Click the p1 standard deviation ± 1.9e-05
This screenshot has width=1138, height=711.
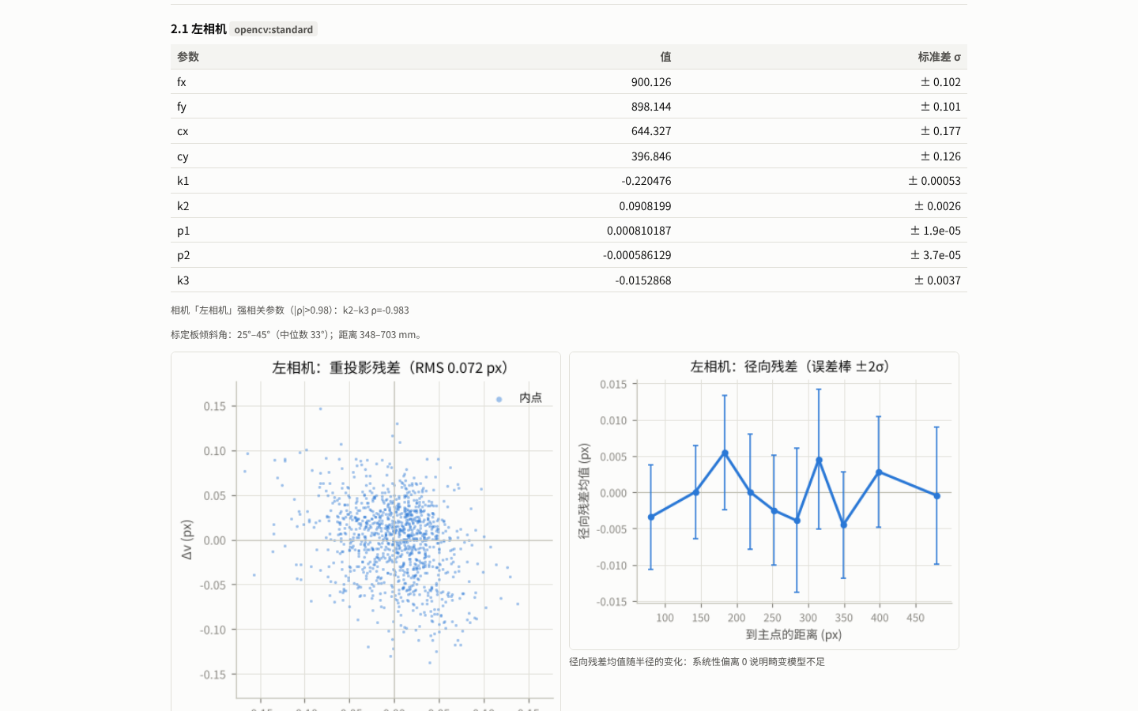pos(936,231)
